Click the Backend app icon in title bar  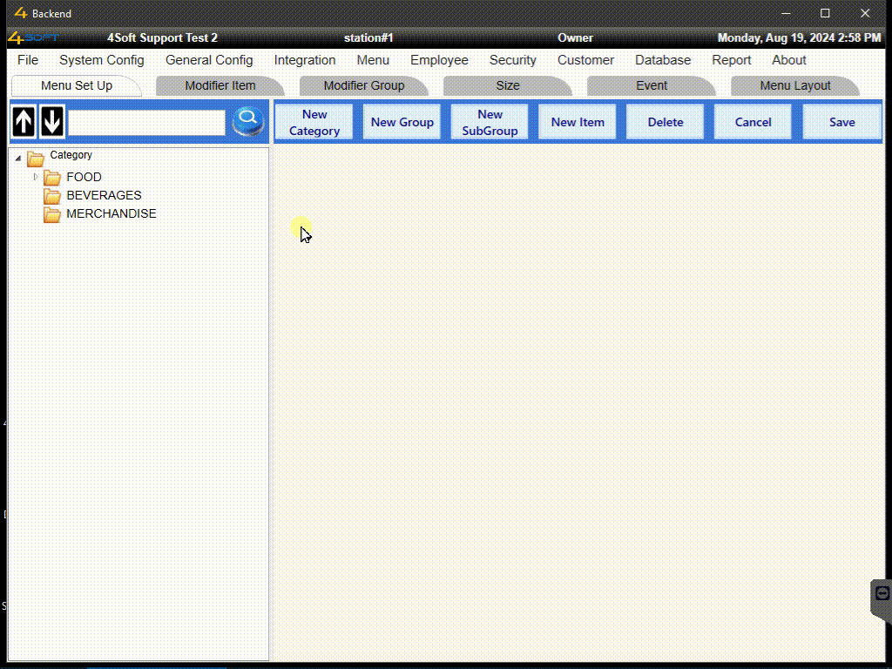pyautogui.click(x=21, y=13)
